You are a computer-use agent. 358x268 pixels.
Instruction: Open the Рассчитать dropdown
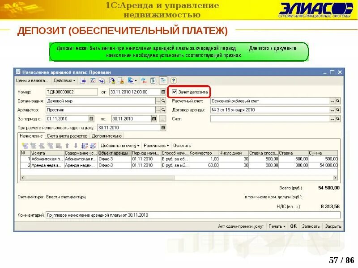pyautogui.click(x=156, y=146)
